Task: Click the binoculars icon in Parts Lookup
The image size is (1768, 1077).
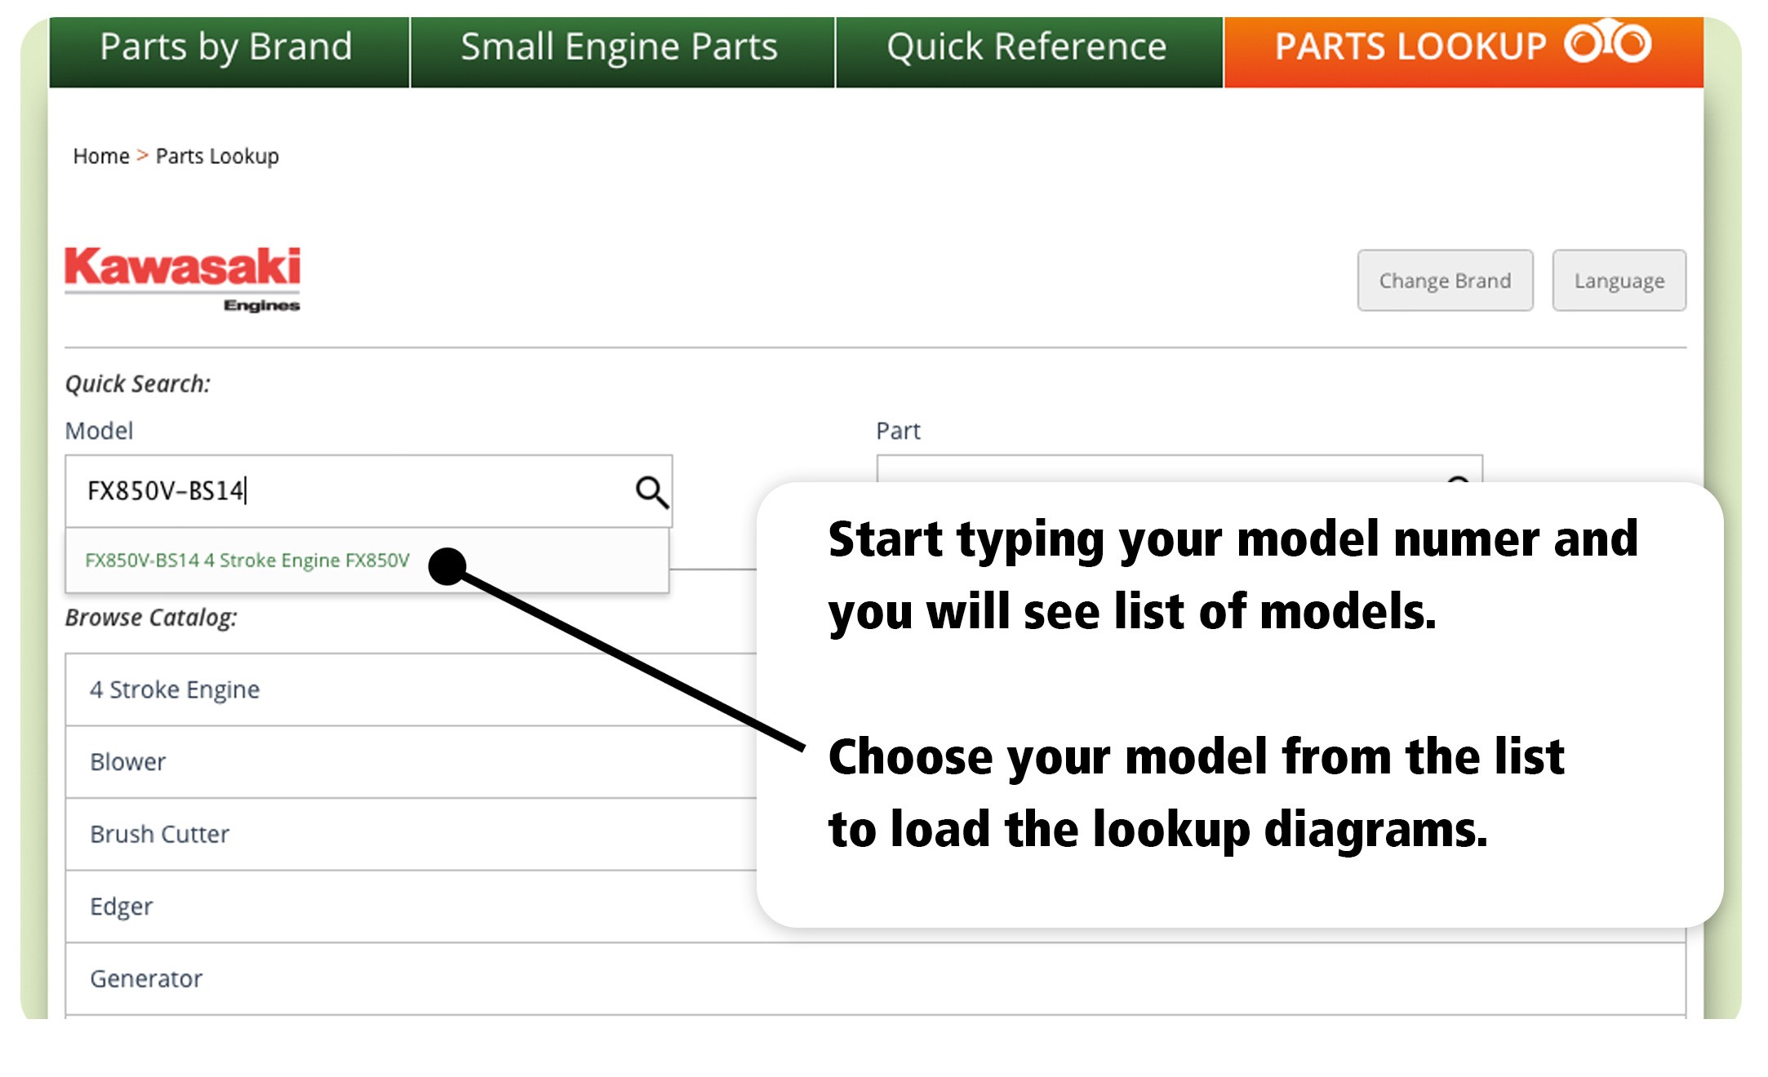Action: click(1608, 42)
